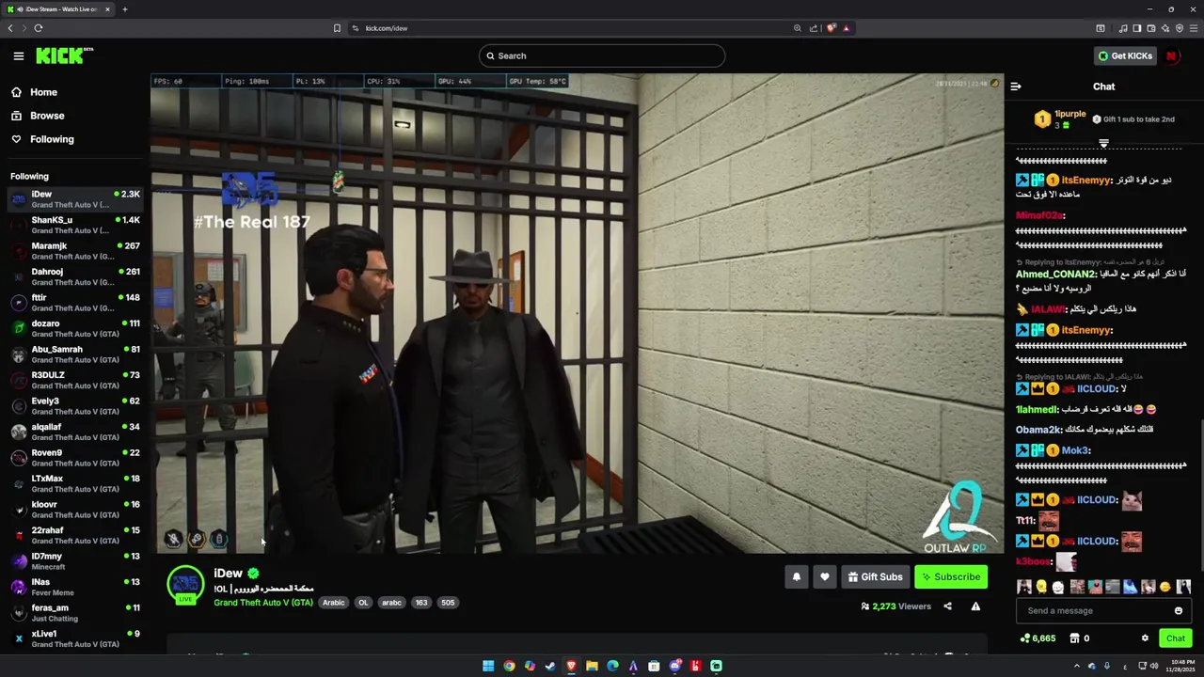Image resolution: width=1204 pixels, height=677 pixels.
Task: Open chat settings gear
Action: pyautogui.click(x=1145, y=638)
